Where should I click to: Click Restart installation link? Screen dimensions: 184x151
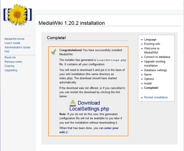[156, 97]
